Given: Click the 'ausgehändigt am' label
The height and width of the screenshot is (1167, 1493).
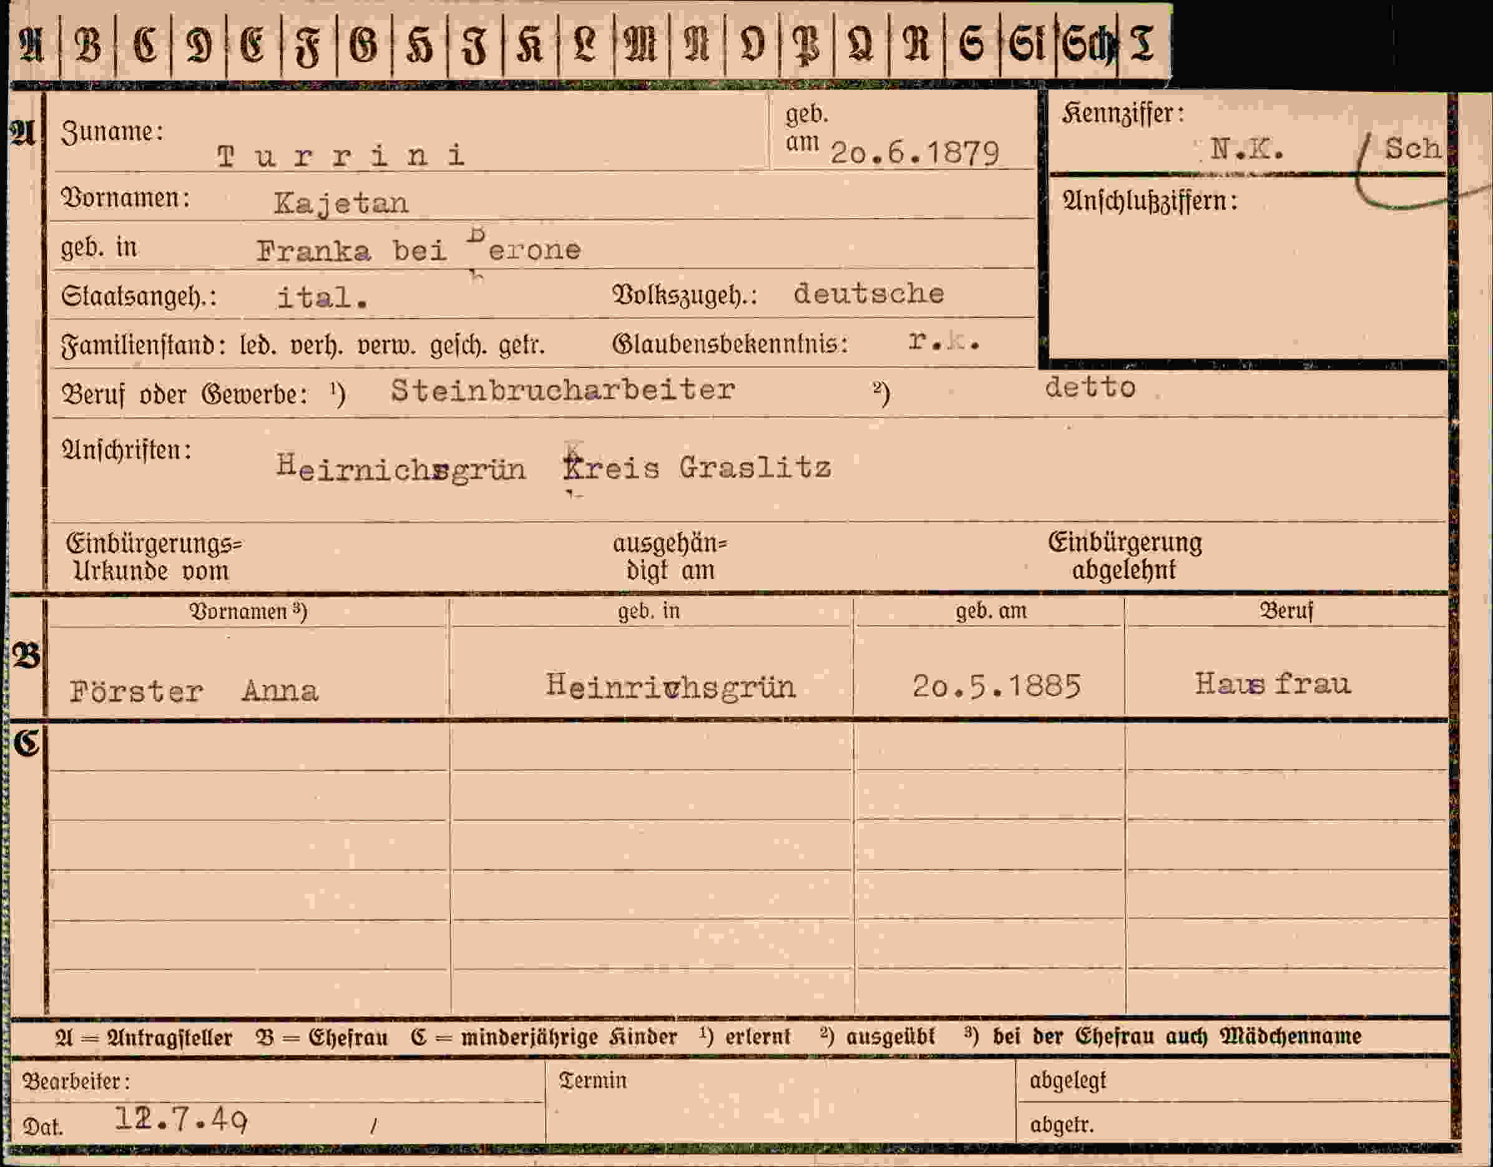Looking at the screenshot, I should pyautogui.click(x=670, y=557).
